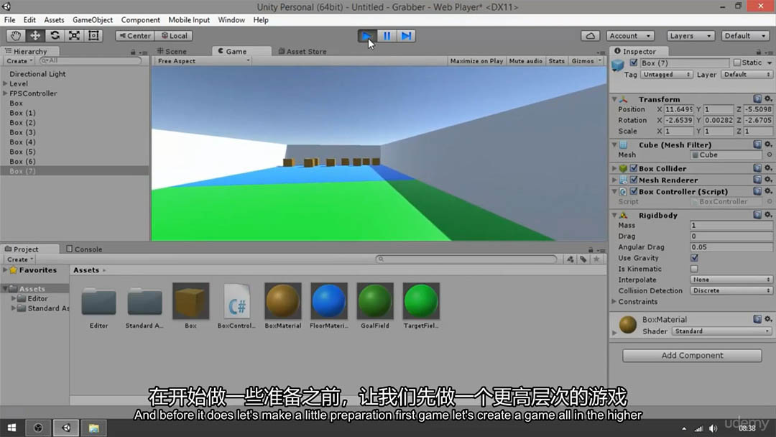Click the Hierarchy search field
The width and height of the screenshot is (776, 437).
[x=91, y=60]
